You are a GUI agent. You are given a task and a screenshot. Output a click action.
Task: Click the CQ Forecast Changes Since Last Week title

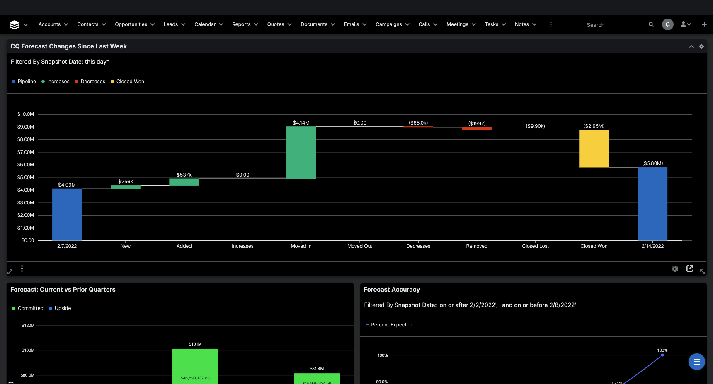click(x=68, y=46)
